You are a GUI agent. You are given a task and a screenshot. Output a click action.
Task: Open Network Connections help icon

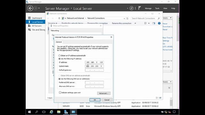pos(159,23)
